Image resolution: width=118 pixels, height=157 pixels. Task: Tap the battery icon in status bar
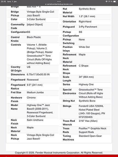coord(115,2)
